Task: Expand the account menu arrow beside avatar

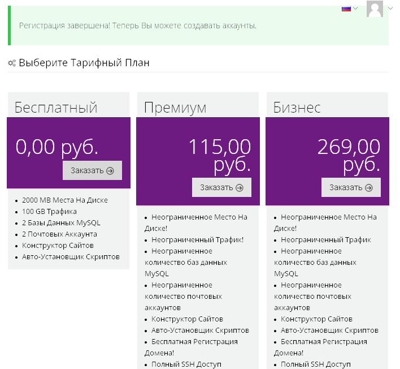Action: click(x=390, y=8)
